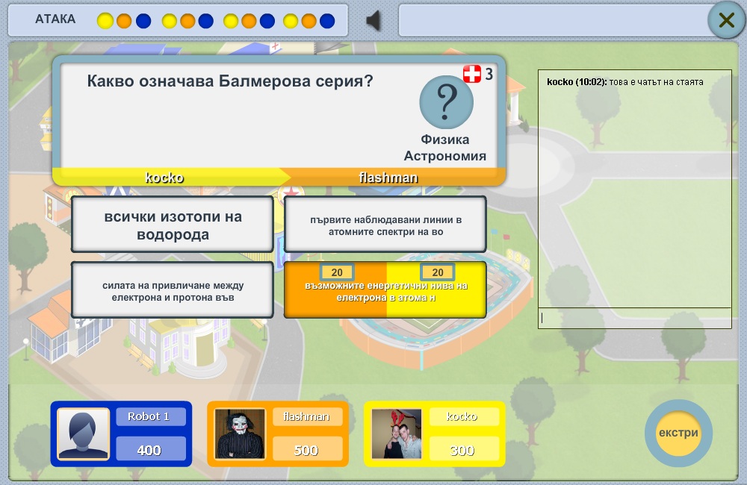This screenshot has height=485, width=747.
Task: Click Robot 1 score of 400
Action: [149, 449]
